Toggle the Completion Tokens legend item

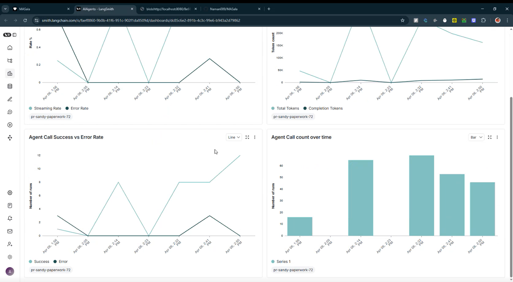pos(323,108)
